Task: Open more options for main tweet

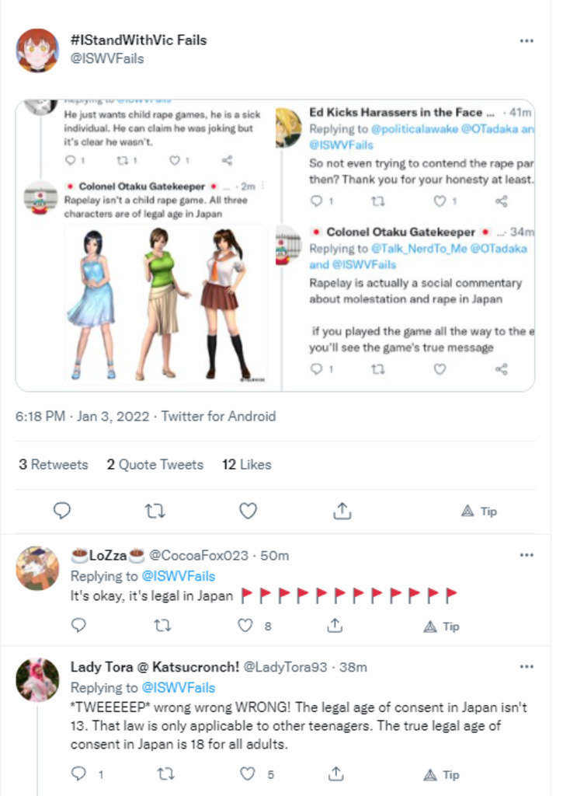Action: tap(527, 40)
